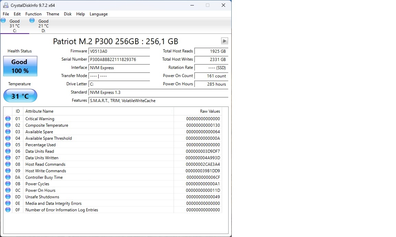Click the 31 °C temperature indicator
Image resolution: width=396 pixels, height=237 pixels.
coord(20,96)
